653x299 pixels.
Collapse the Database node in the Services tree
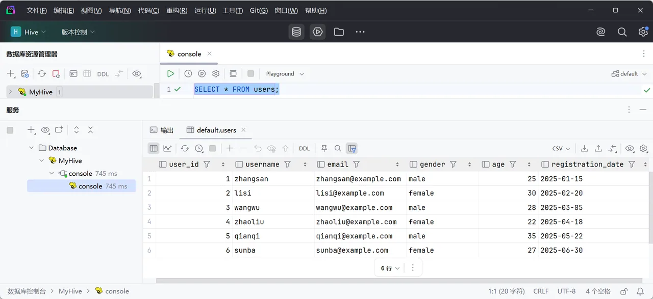[32, 148]
